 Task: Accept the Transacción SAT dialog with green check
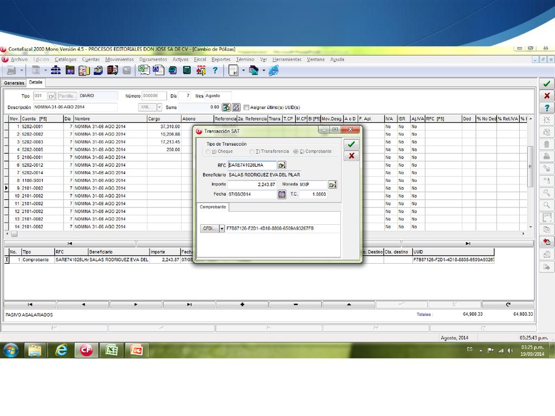click(351, 144)
